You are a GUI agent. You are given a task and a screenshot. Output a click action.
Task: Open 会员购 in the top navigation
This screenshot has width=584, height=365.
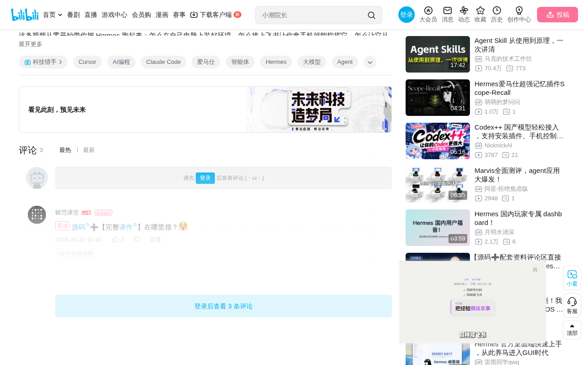pos(141,15)
